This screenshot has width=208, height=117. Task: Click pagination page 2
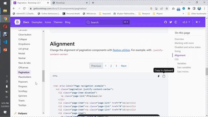point(111,66)
